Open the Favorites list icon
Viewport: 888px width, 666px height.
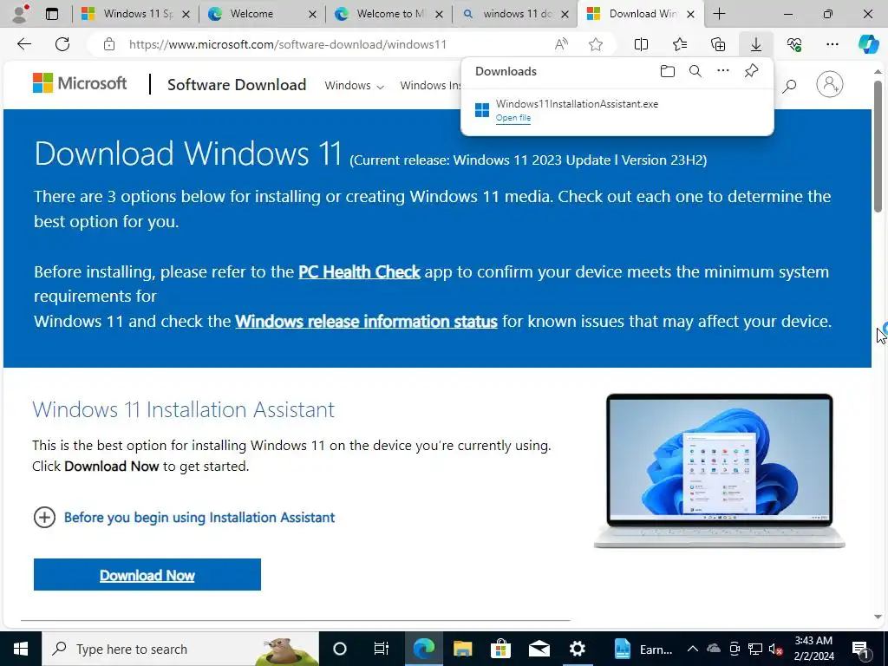(x=680, y=44)
